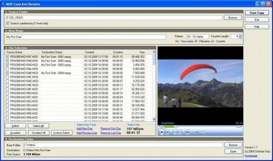This screenshot has height=161, width=273.
Task: Click the Select button
Action: 15,126
